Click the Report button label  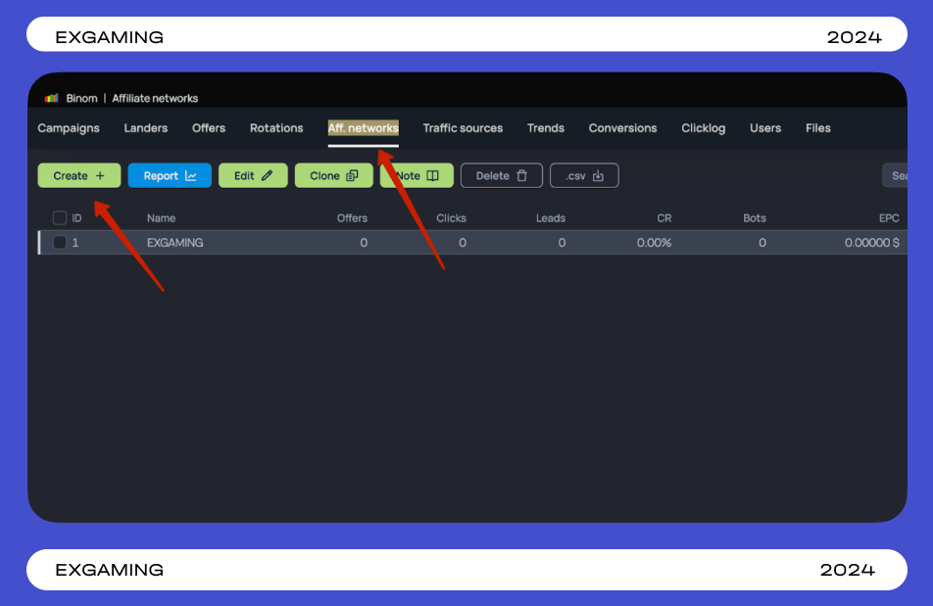tap(161, 176)
